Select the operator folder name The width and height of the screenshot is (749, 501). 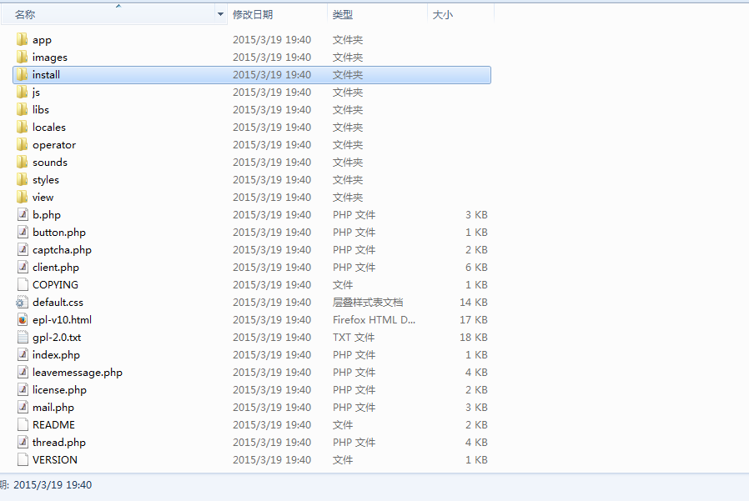point(54,145)
